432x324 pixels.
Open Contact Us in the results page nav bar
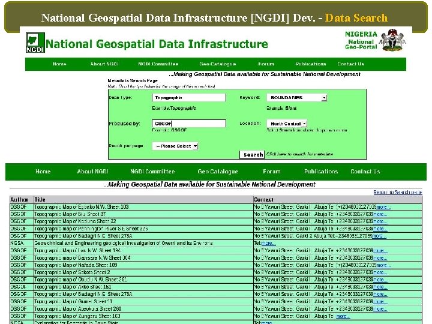pyautogui.click(x=365, y=172)
